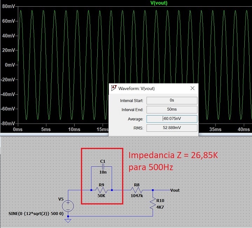Image resolution: width=252 pixels, height=228 pixels.
Task: Select resistor R8 symbol in schematic
Action: [136, 190]
